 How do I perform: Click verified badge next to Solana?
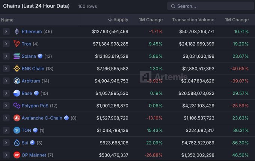(40, 56)
